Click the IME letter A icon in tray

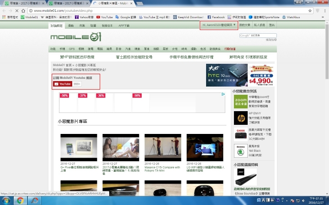point(263,200)
